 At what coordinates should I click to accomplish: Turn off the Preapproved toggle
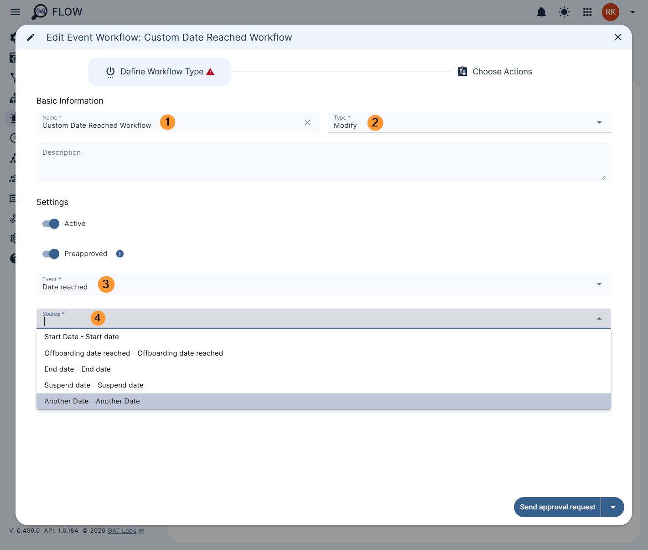coord(51,254)
